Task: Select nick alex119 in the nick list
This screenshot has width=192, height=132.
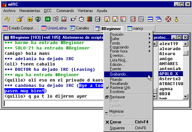Action: 171,44
